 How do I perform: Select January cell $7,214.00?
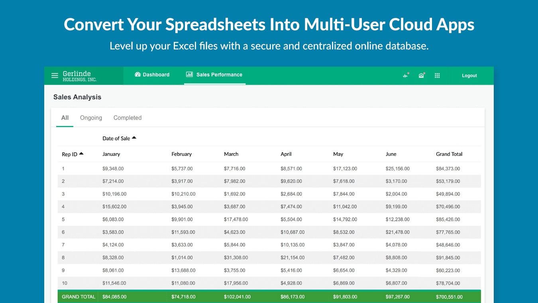point(113,181)
